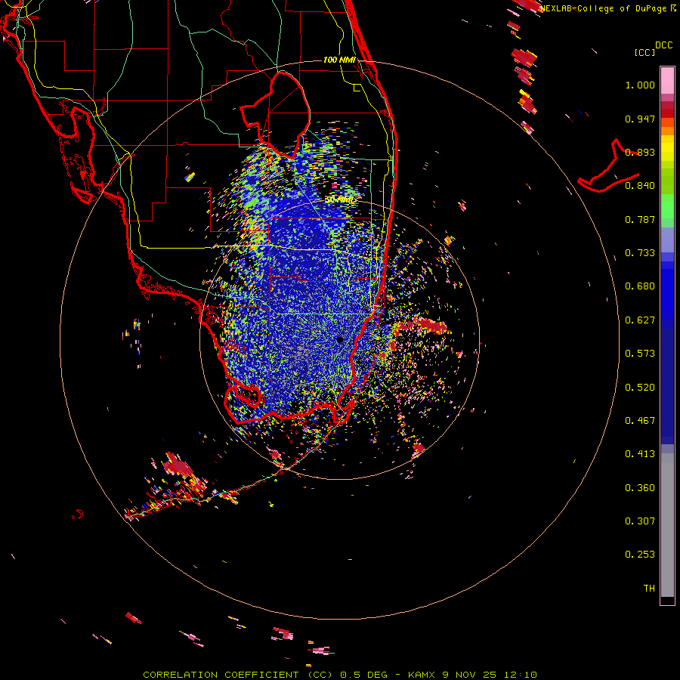This screenshot has width=680, height=680.
Task: Select the 0.573 scale value
Action: coord(640,354)
